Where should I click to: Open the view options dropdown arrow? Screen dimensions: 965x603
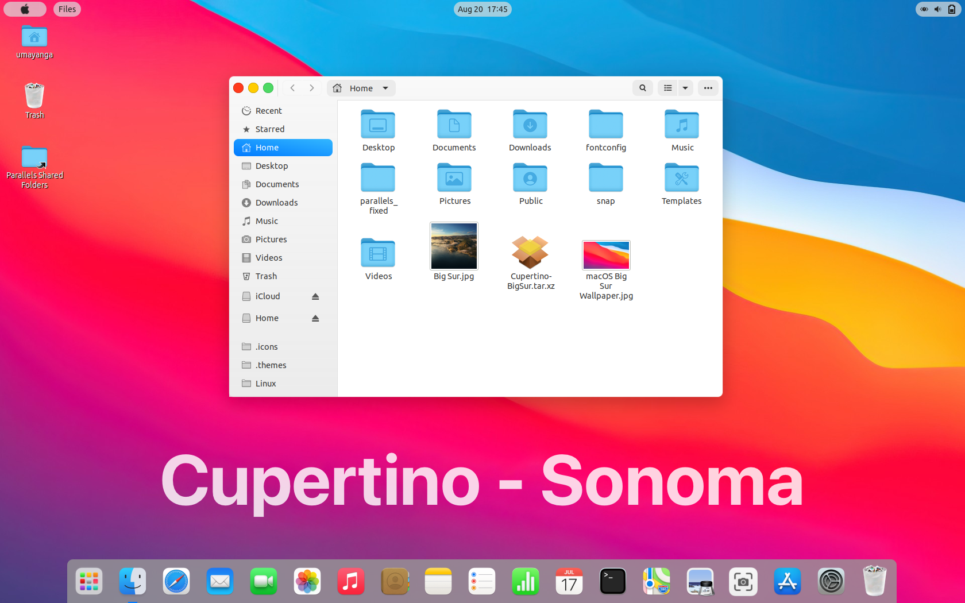685,88
